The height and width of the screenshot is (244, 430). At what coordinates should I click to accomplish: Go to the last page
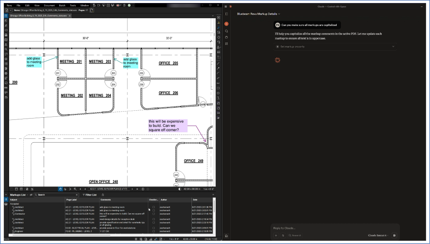pos(137,189)
